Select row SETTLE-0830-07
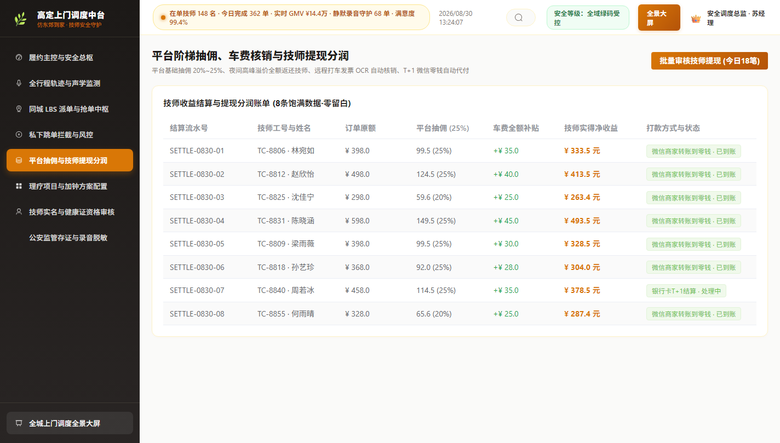This screenshot has width=780, height=443. point(460,290)
